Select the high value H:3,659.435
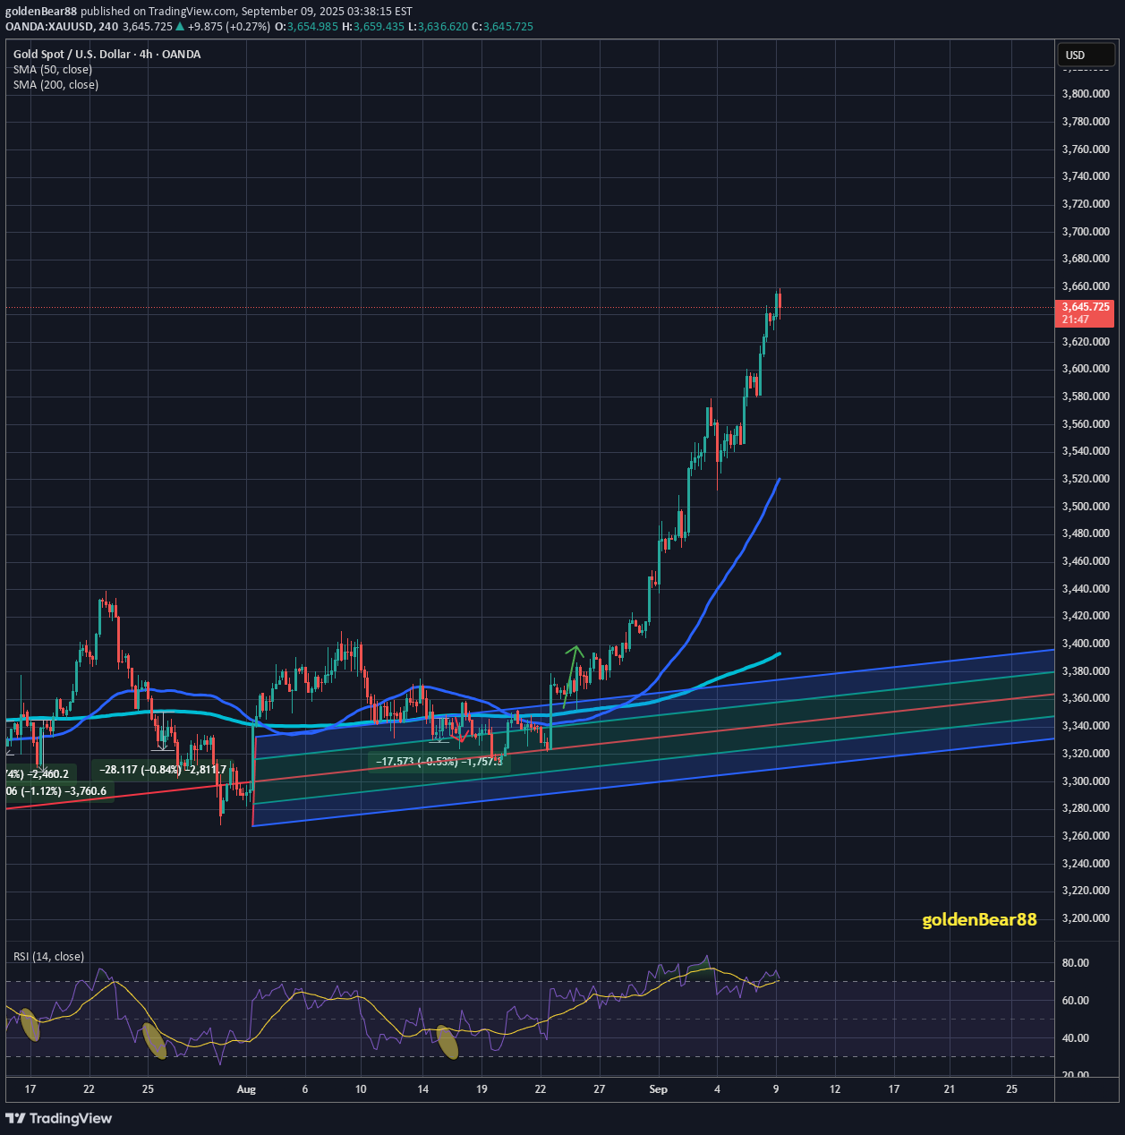Image resolution: width=1125 pixels, height=1135 pixels. click(x=373, y=26)
